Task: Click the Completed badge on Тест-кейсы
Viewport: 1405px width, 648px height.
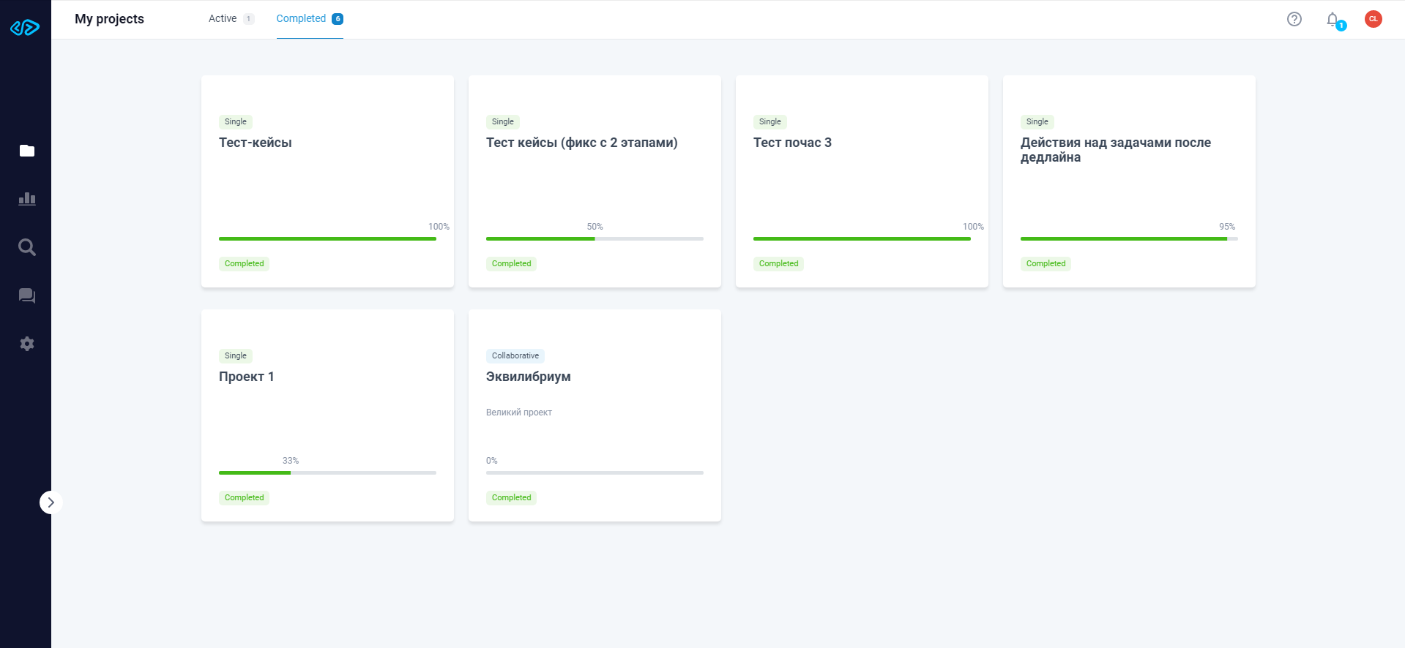Action: click(244, 264)
